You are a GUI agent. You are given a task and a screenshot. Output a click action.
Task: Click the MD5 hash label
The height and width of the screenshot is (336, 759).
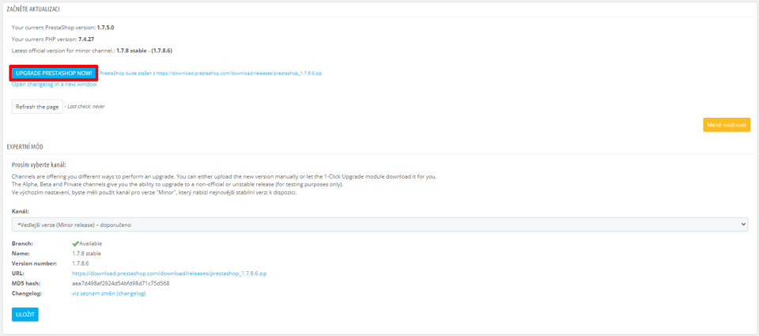(25, 283)
